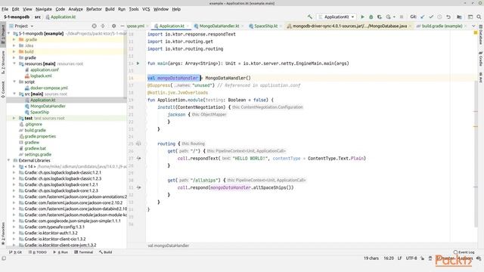Toggle the TODO tool window

tap(37, 252)
